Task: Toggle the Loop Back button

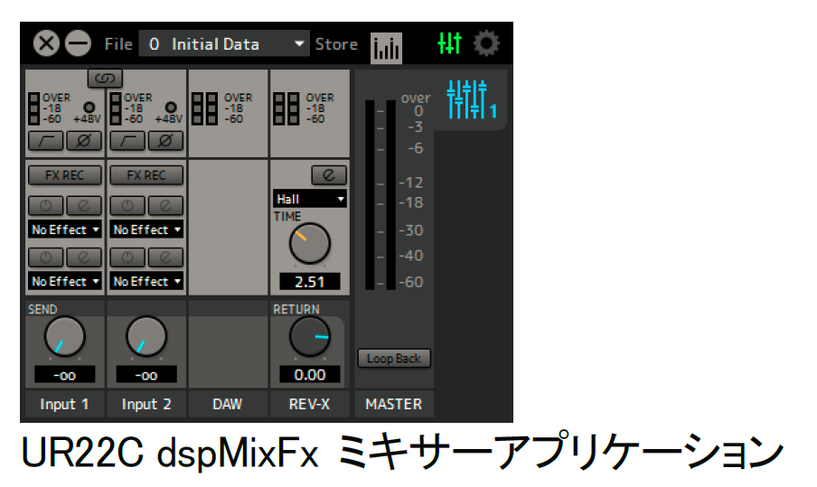Action: pos(394,359)
